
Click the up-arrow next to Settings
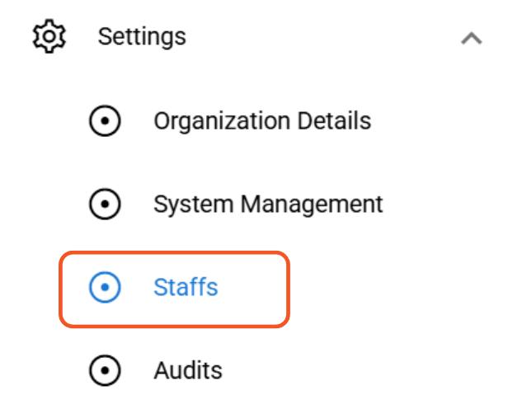471,38
